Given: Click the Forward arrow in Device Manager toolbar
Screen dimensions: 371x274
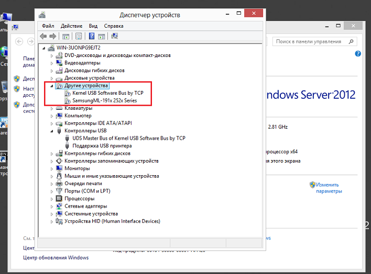Looking at the screenshot, I should [52, 36].
